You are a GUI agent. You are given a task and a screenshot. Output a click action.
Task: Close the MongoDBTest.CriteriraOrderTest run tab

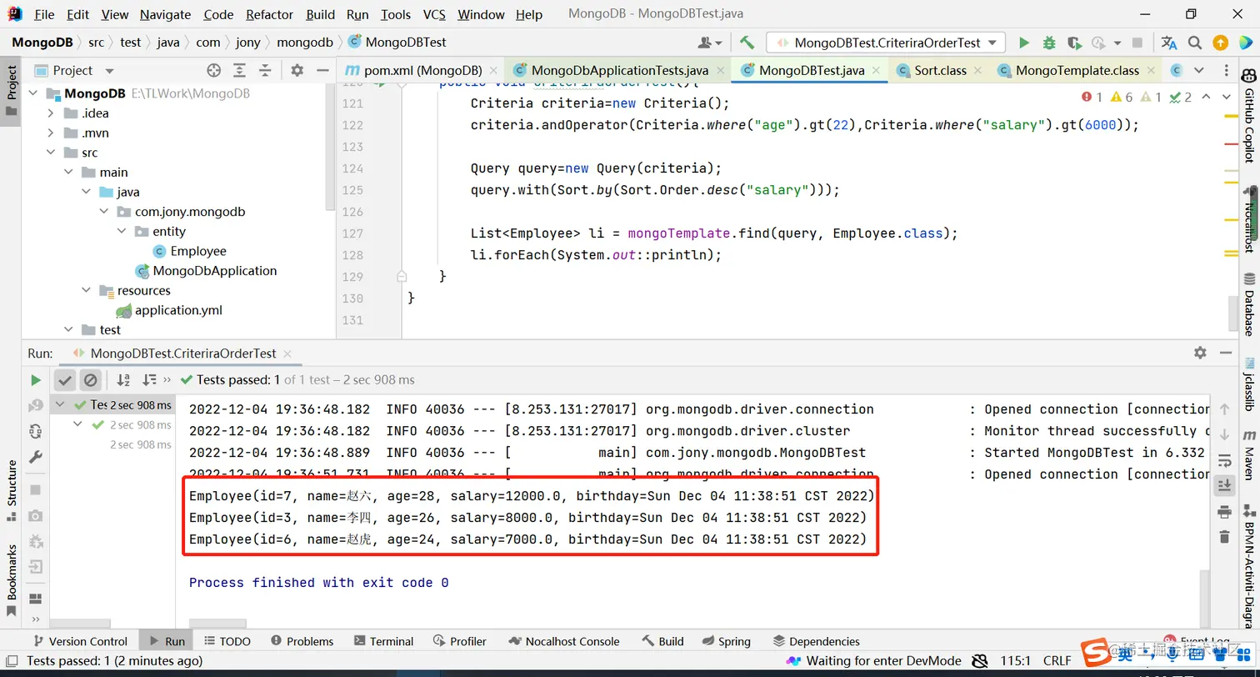pyautogui.click(x=289, y=354)
